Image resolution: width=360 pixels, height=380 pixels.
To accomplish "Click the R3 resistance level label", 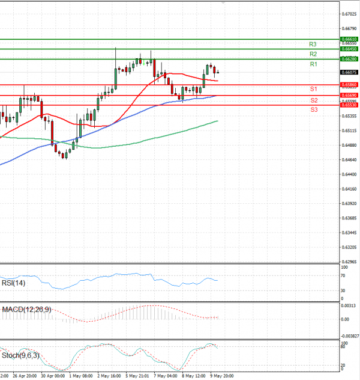I will [x=313, y=44].
